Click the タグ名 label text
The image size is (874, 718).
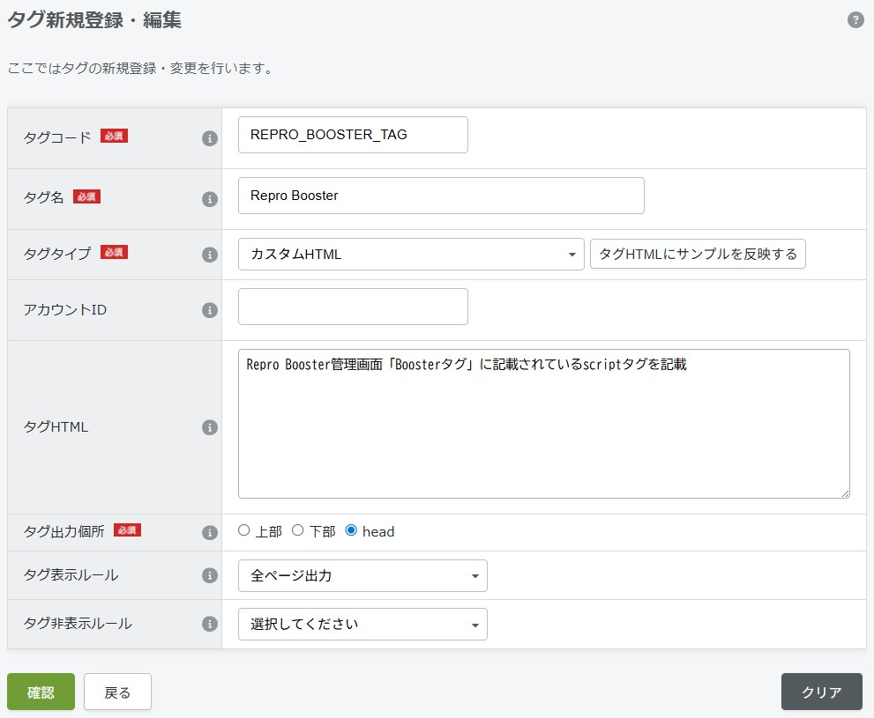click(x=43, y=197)
